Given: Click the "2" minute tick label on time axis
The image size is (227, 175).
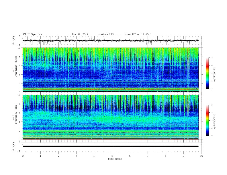Looking at the screenshot, I should coord(58,156).
